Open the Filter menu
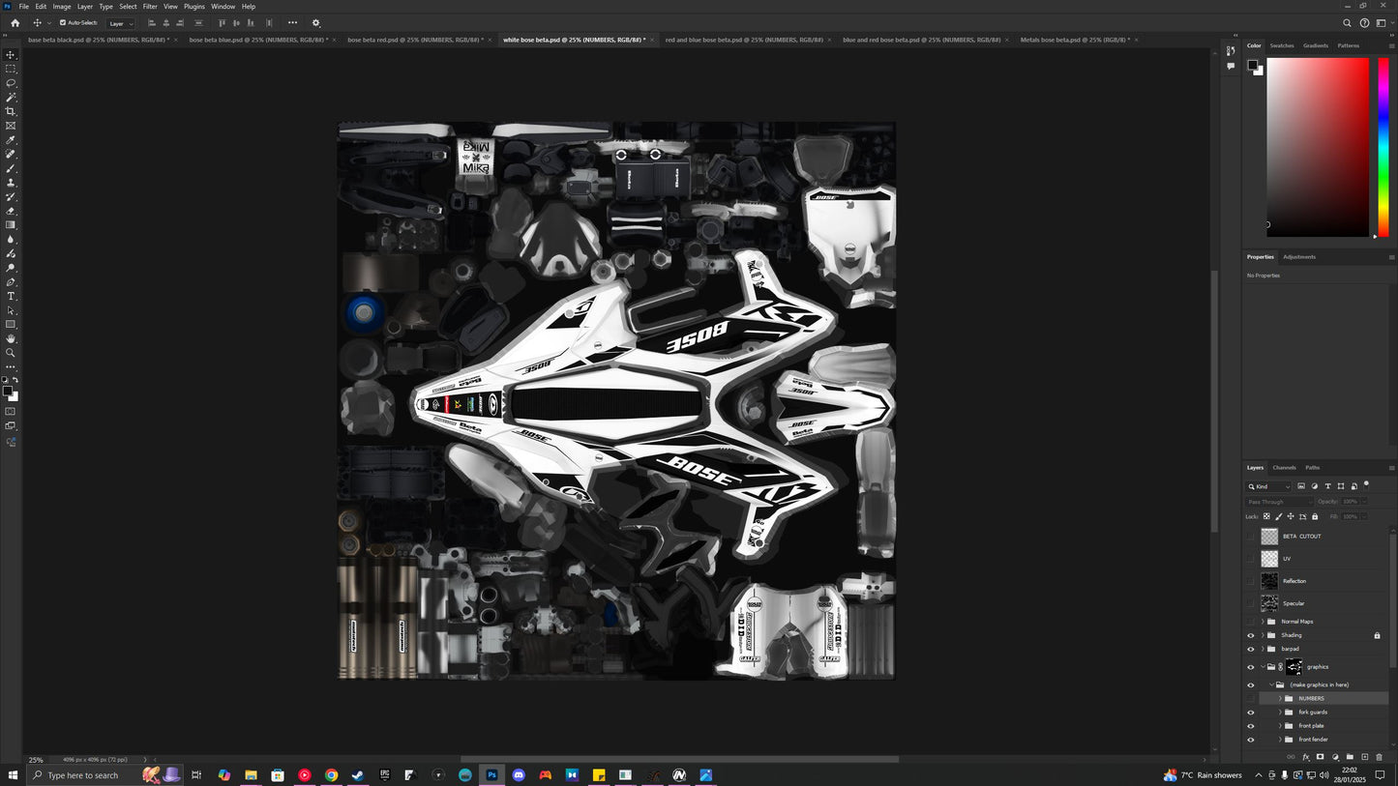The height and width of the screenshot is (786, 1398). point(150,6)
